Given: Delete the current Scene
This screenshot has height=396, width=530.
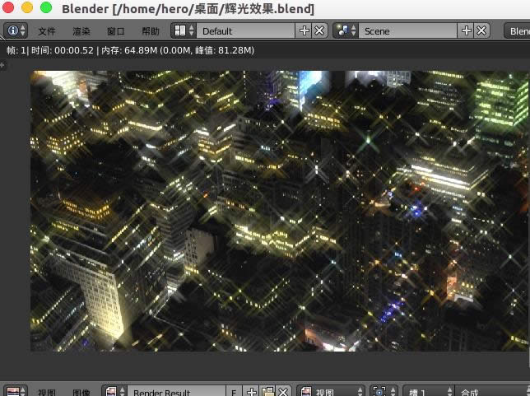Looking at the screenshot, I should (x=481, y=30).
